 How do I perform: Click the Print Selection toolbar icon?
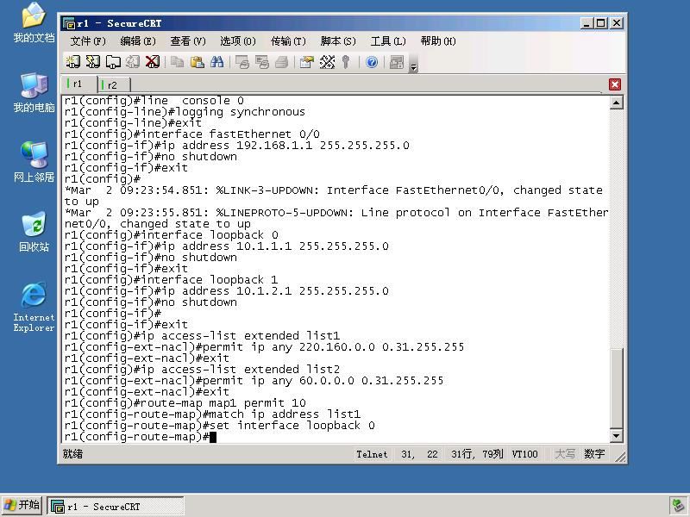[262, 62]
